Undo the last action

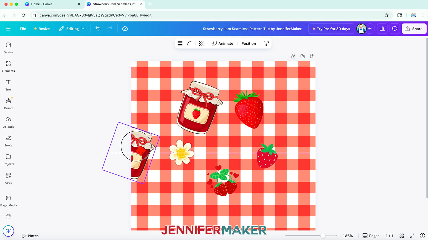[98, 29]
